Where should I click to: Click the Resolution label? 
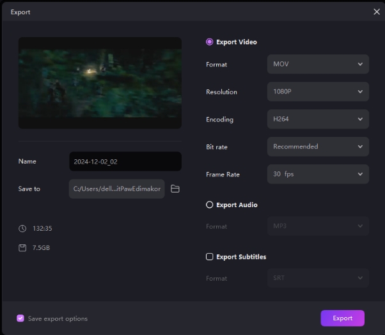point(221,92)
